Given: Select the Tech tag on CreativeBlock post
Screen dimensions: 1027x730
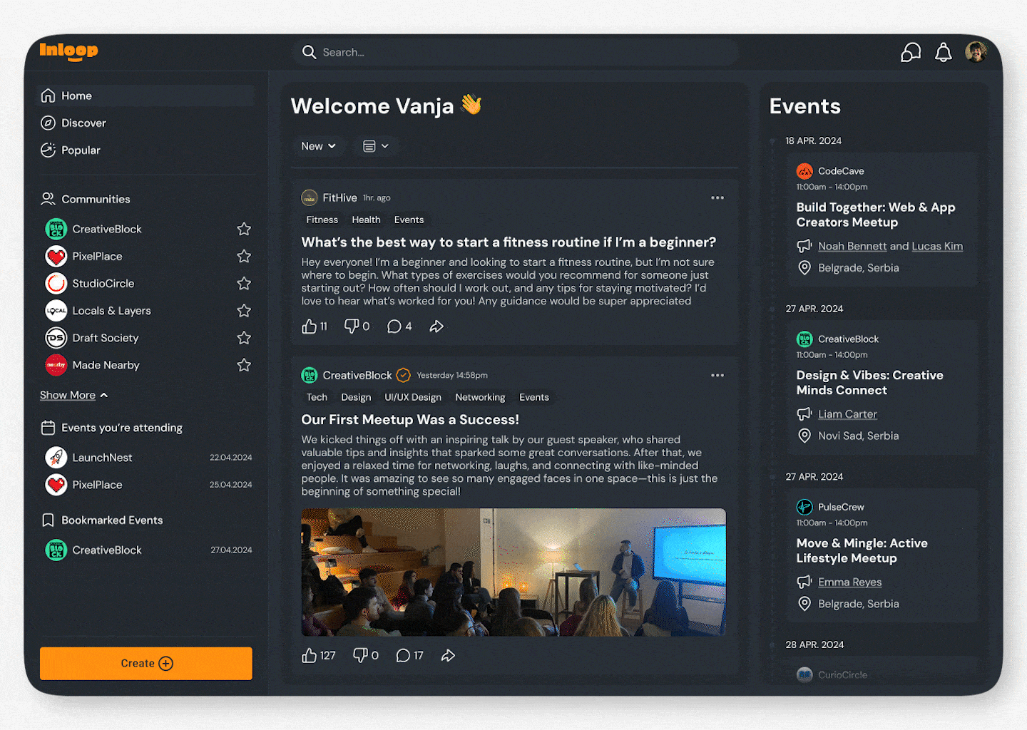Looking at the screenshot, I should pyautogui.click(x=317, y=397).
